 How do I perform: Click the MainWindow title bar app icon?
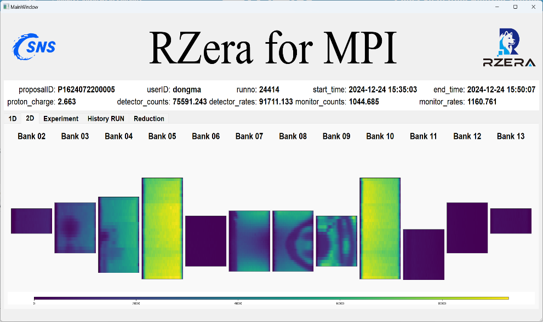6,7
